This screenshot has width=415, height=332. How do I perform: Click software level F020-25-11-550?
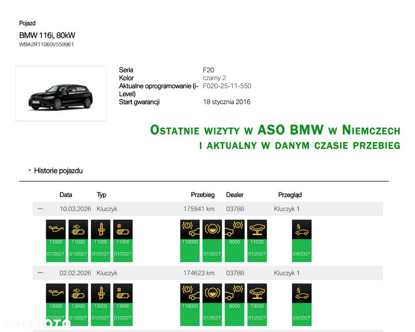pos(227,86)
